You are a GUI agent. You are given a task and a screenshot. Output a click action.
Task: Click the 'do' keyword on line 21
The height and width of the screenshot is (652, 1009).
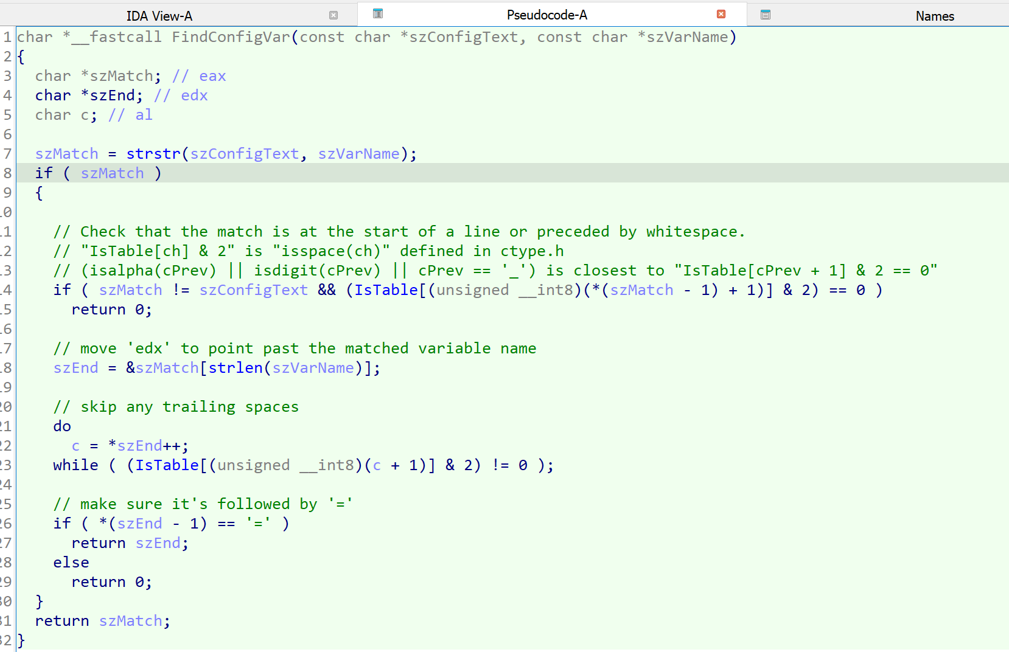click(x=62, y=426)
